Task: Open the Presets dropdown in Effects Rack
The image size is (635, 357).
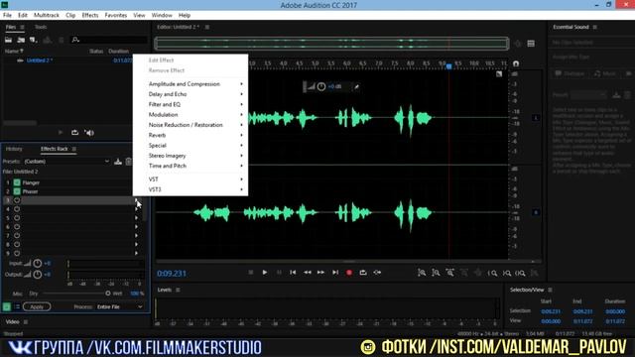Action: (x=66, y=162)
